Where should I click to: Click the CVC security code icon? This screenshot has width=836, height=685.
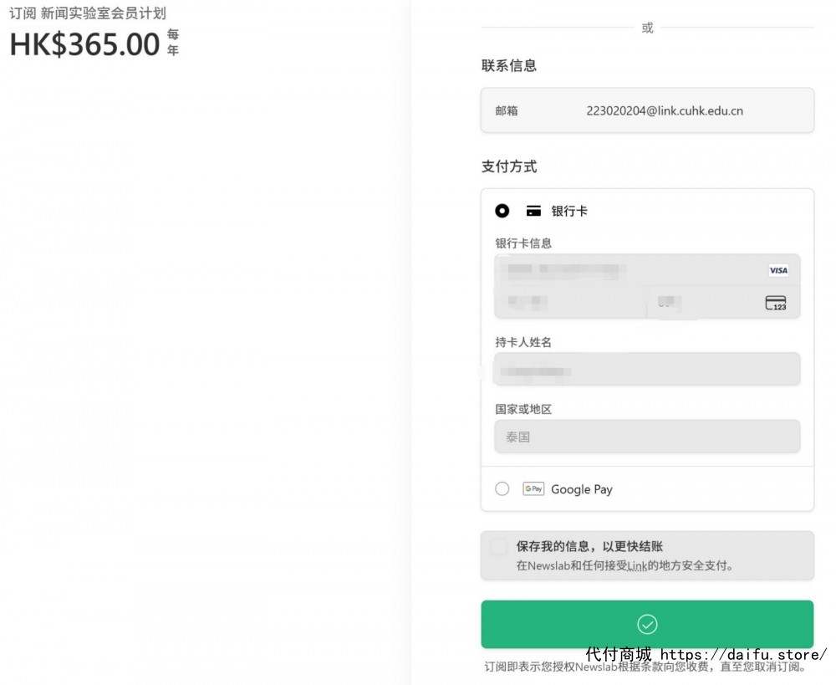(x=777, y=303)
